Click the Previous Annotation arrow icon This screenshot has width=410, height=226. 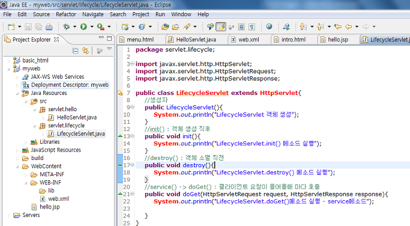click(321, 26)
